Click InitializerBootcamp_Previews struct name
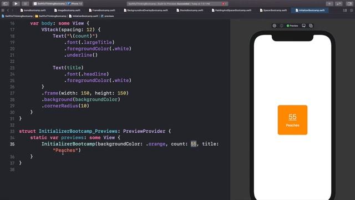Viewport: 355px width, 200px height. coord(78,131)
